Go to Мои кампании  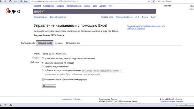click(40, 17)
